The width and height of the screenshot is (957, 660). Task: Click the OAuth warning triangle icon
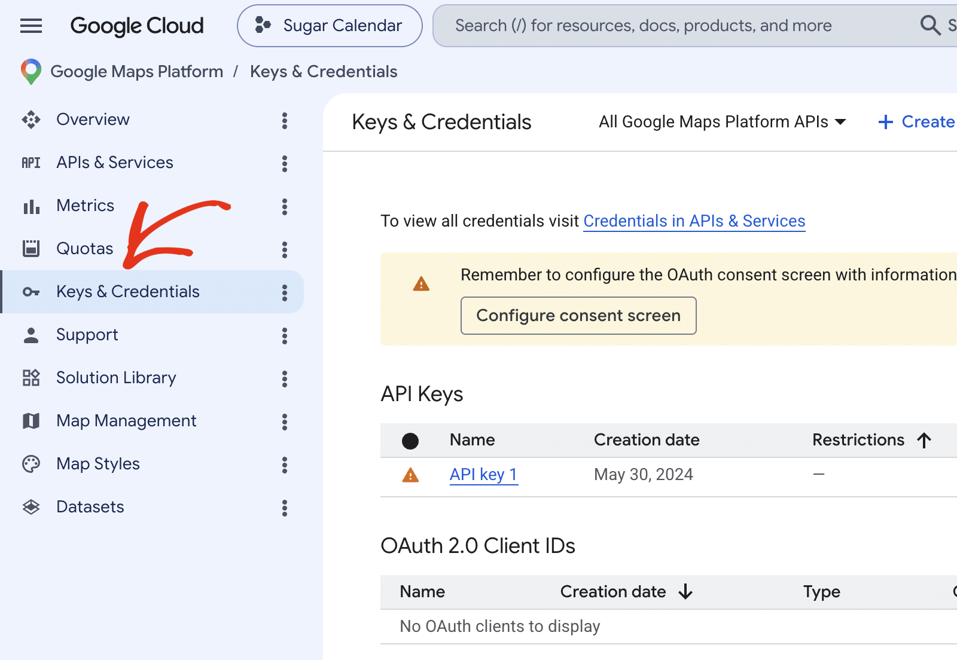pos(422,284)
